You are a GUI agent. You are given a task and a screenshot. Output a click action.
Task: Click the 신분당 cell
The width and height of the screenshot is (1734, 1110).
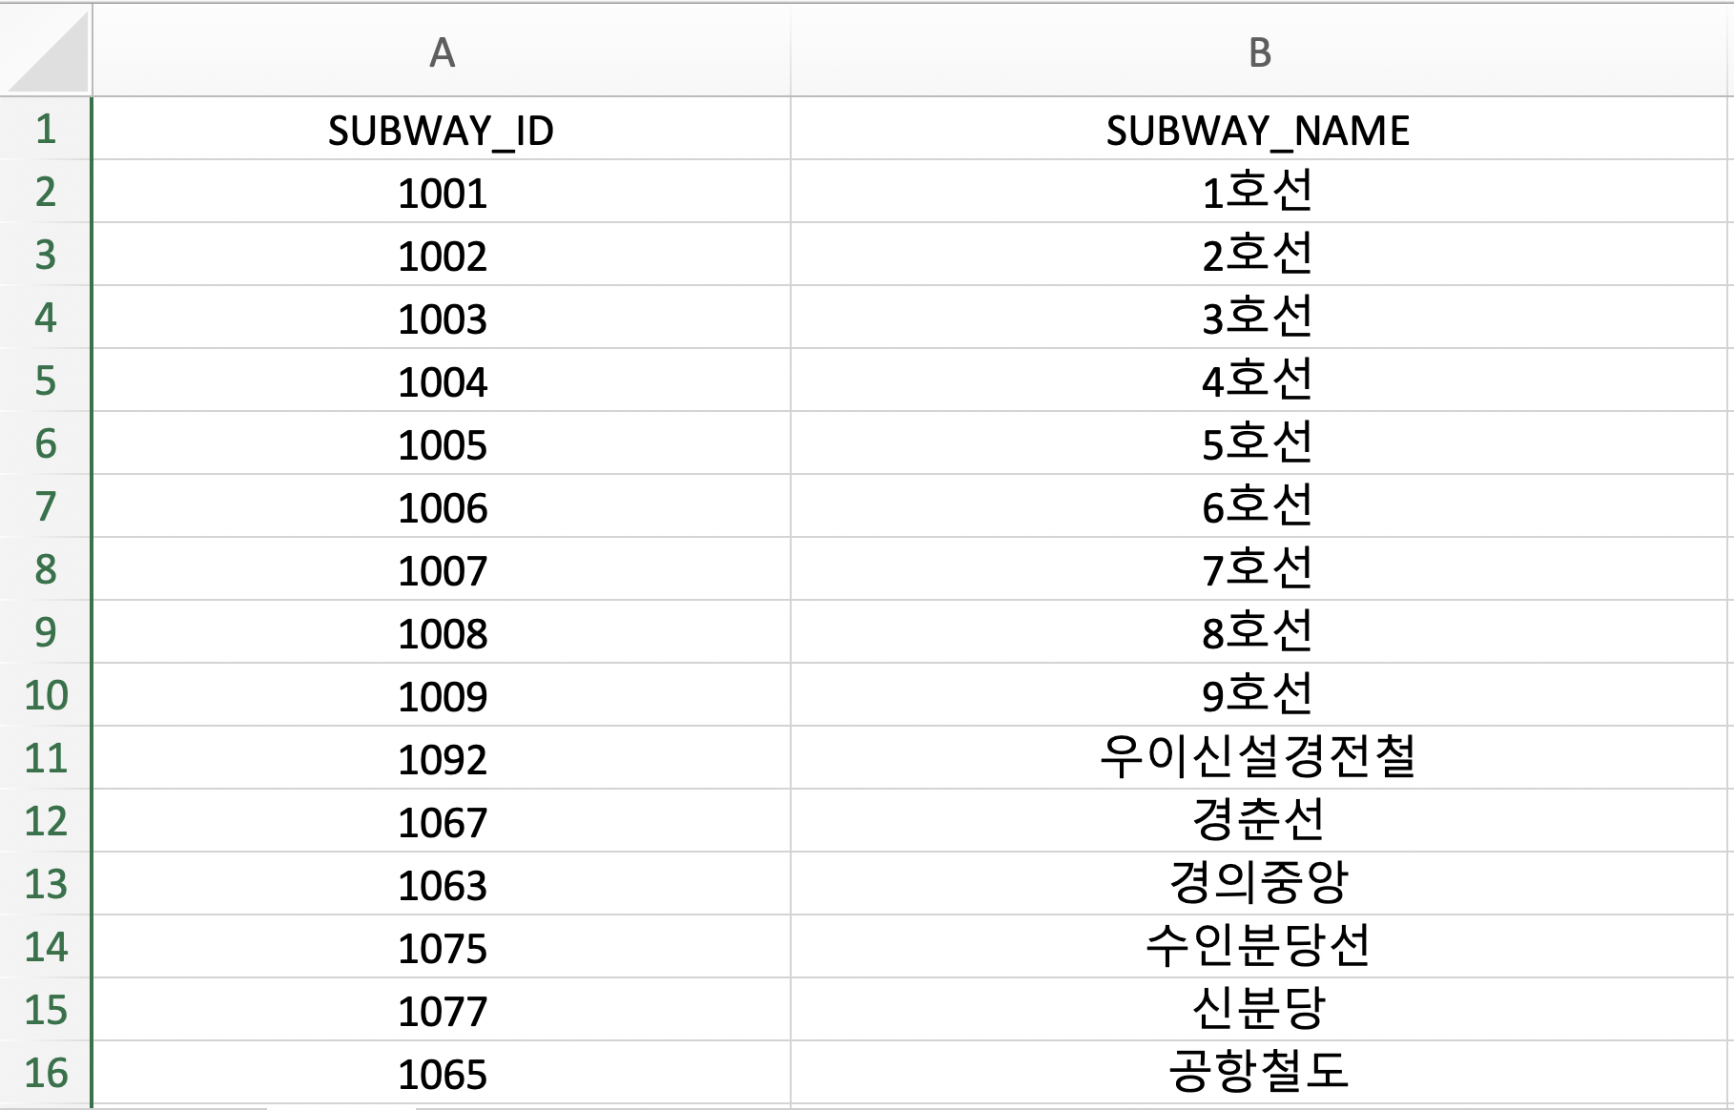(1259, 1010)
